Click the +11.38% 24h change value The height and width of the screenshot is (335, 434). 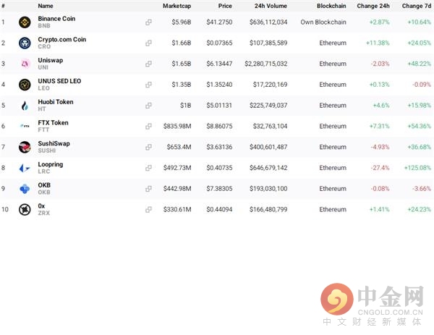378,43
